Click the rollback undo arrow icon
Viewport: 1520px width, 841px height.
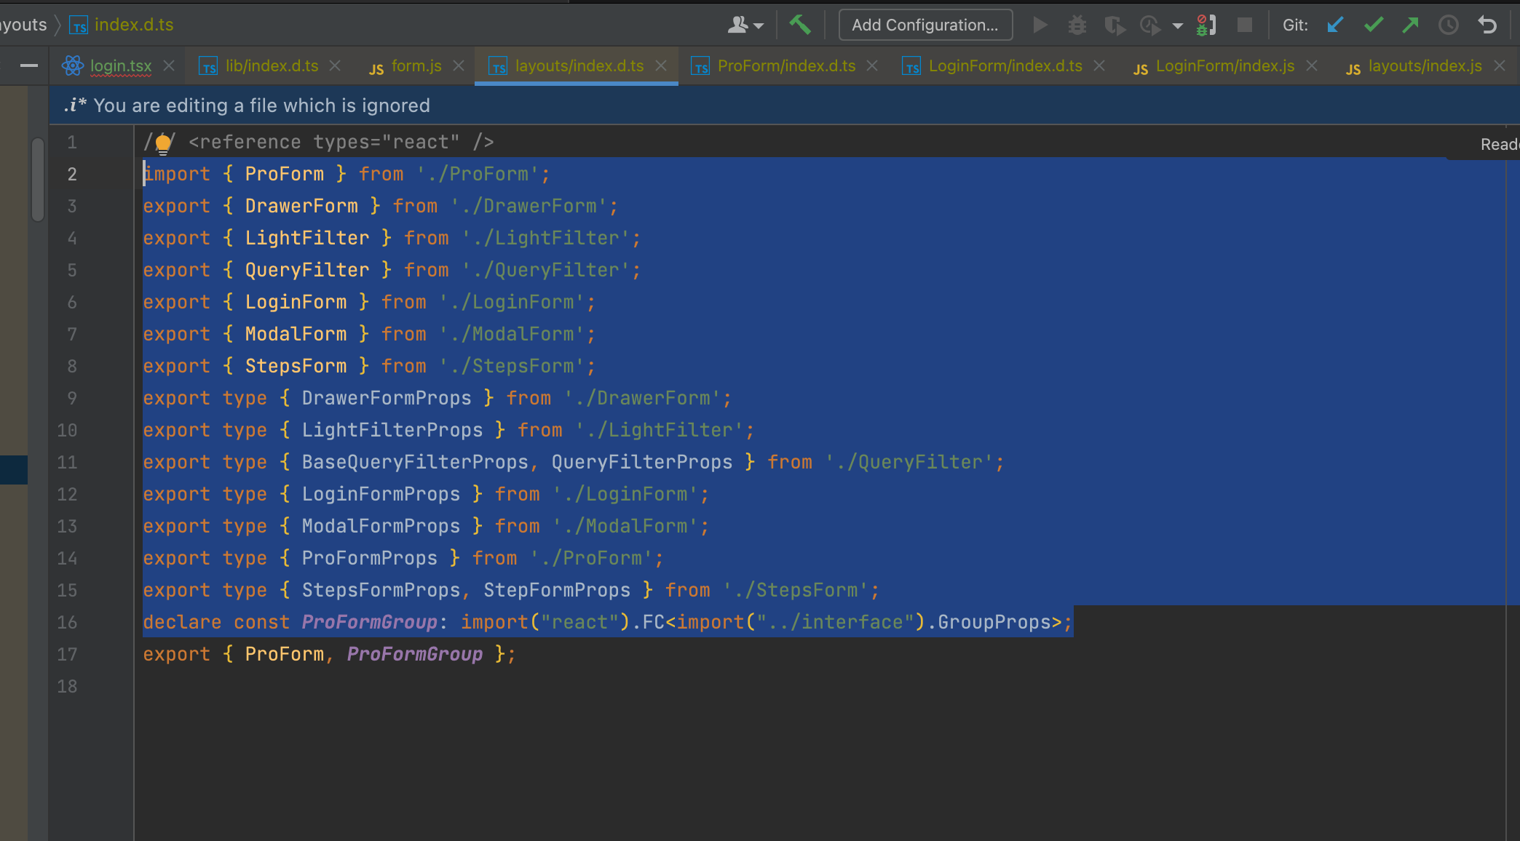click(1487, 25)
